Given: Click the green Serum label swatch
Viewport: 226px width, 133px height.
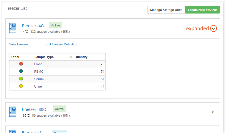Looking at the screenshot, I should [x=21, y=79].
